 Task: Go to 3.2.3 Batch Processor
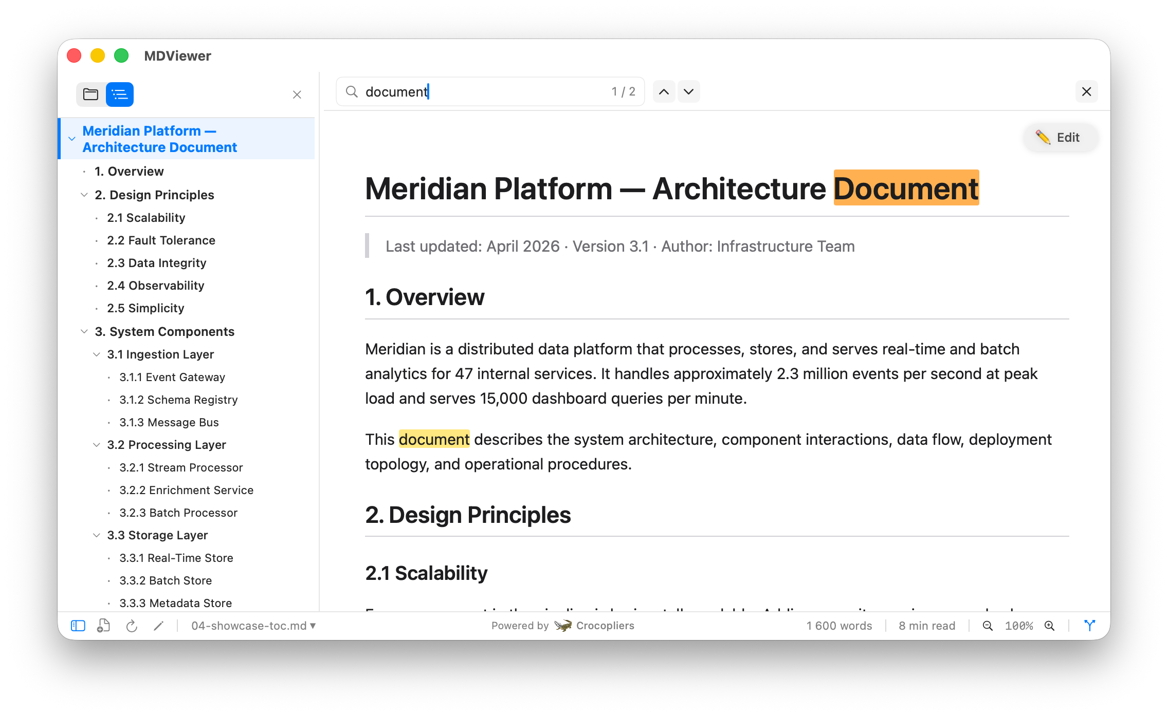point(178,512)
